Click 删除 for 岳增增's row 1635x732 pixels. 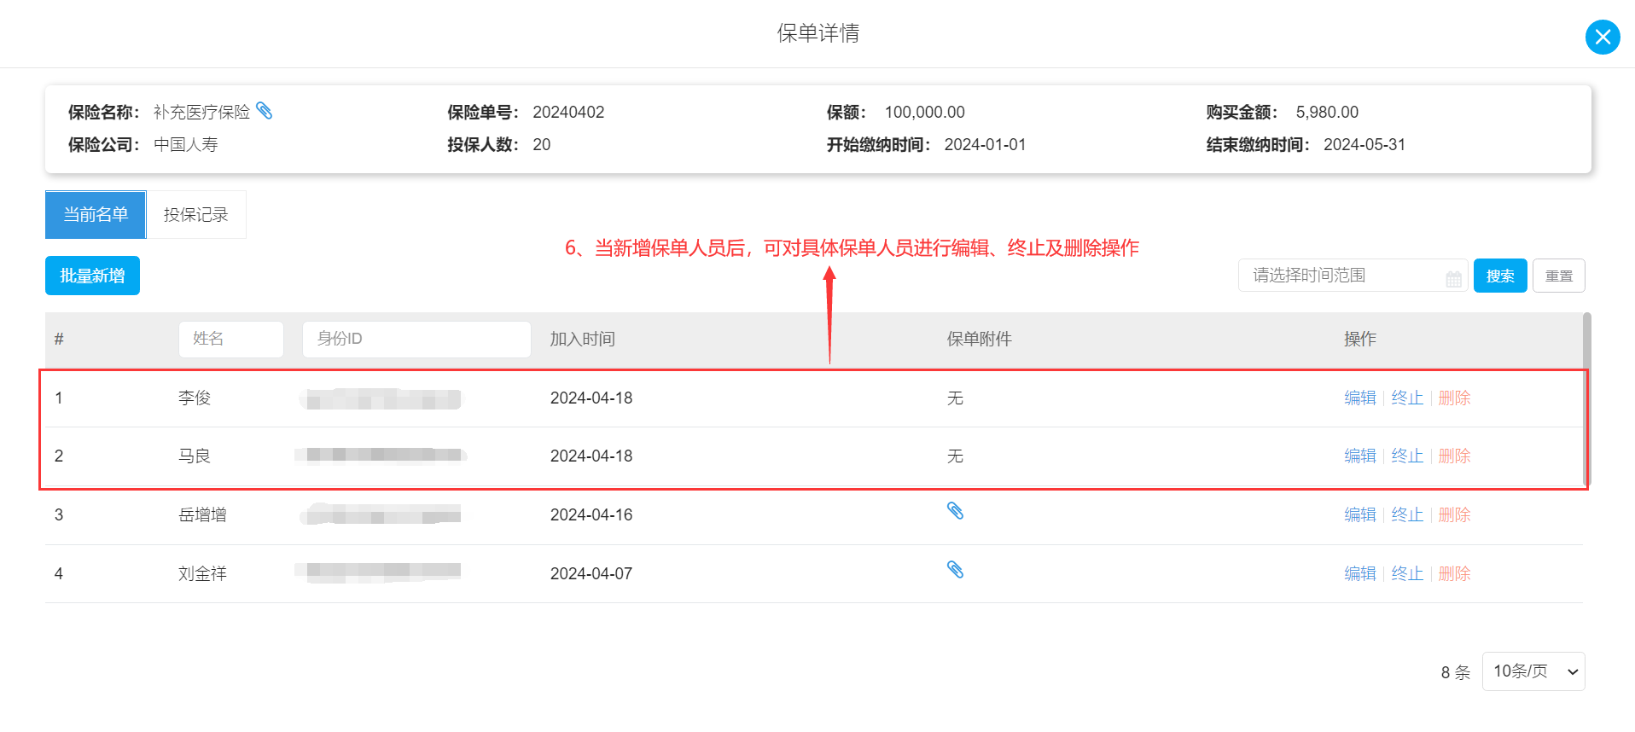pyautogui.click(x=1454, y=514)
